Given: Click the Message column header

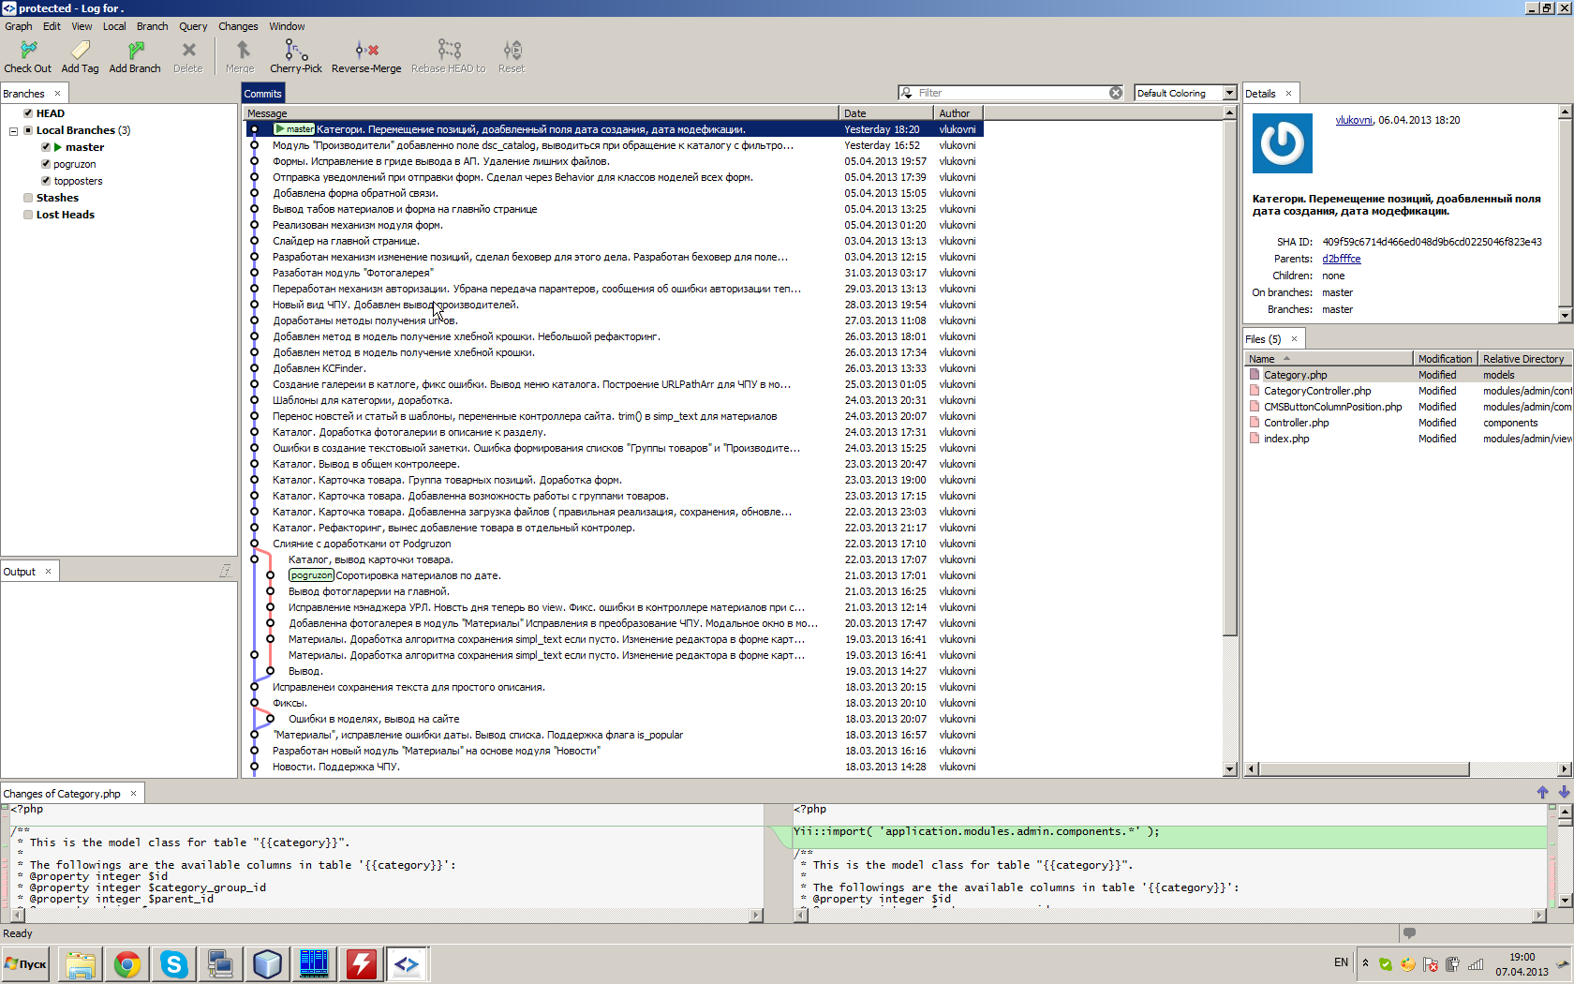Looking at the screenshot, I should click(x=541, y=113).
